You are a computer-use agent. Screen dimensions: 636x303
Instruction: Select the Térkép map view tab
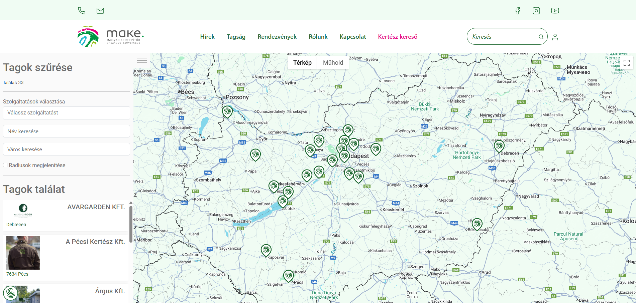point(302,63)
